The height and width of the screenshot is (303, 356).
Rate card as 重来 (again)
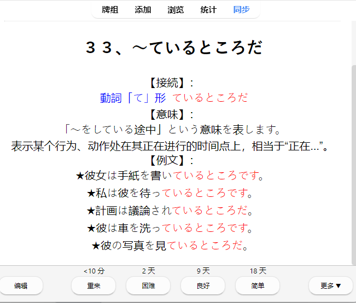pyautogui.click(x=94, y=285)
